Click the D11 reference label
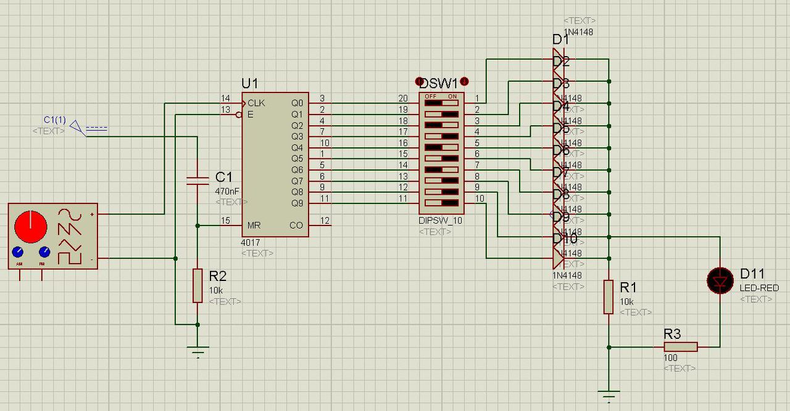This screenshot has height=411, width=790. (x=752, y=274)
